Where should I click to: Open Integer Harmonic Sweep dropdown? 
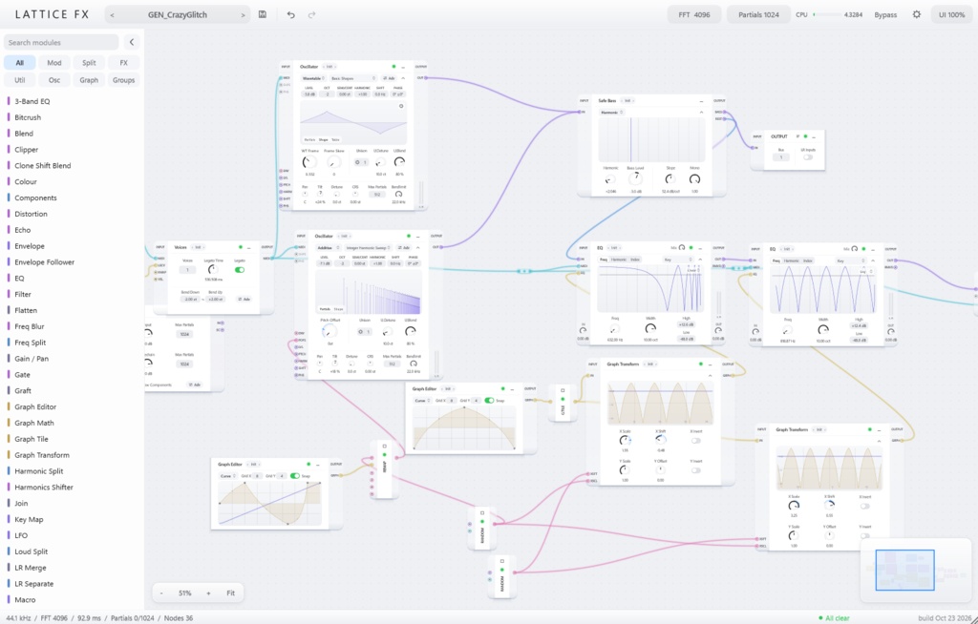click(369, 247)
